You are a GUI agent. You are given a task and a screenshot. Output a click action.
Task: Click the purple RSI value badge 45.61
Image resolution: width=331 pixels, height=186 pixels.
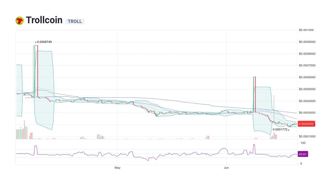pos(303,154)
